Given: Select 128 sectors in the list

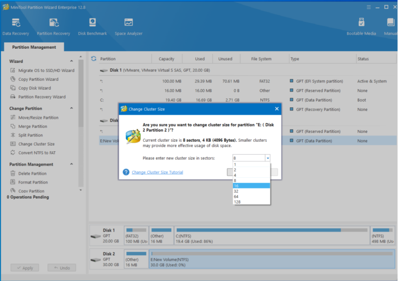Looking at the screenshot, I should 251,202.
